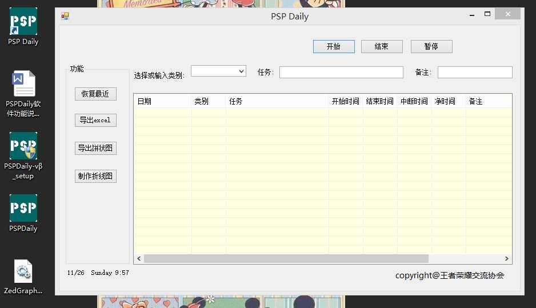536x308 pixels.
Task: Click the 中断时间 column header
Action: click(414, 101)
